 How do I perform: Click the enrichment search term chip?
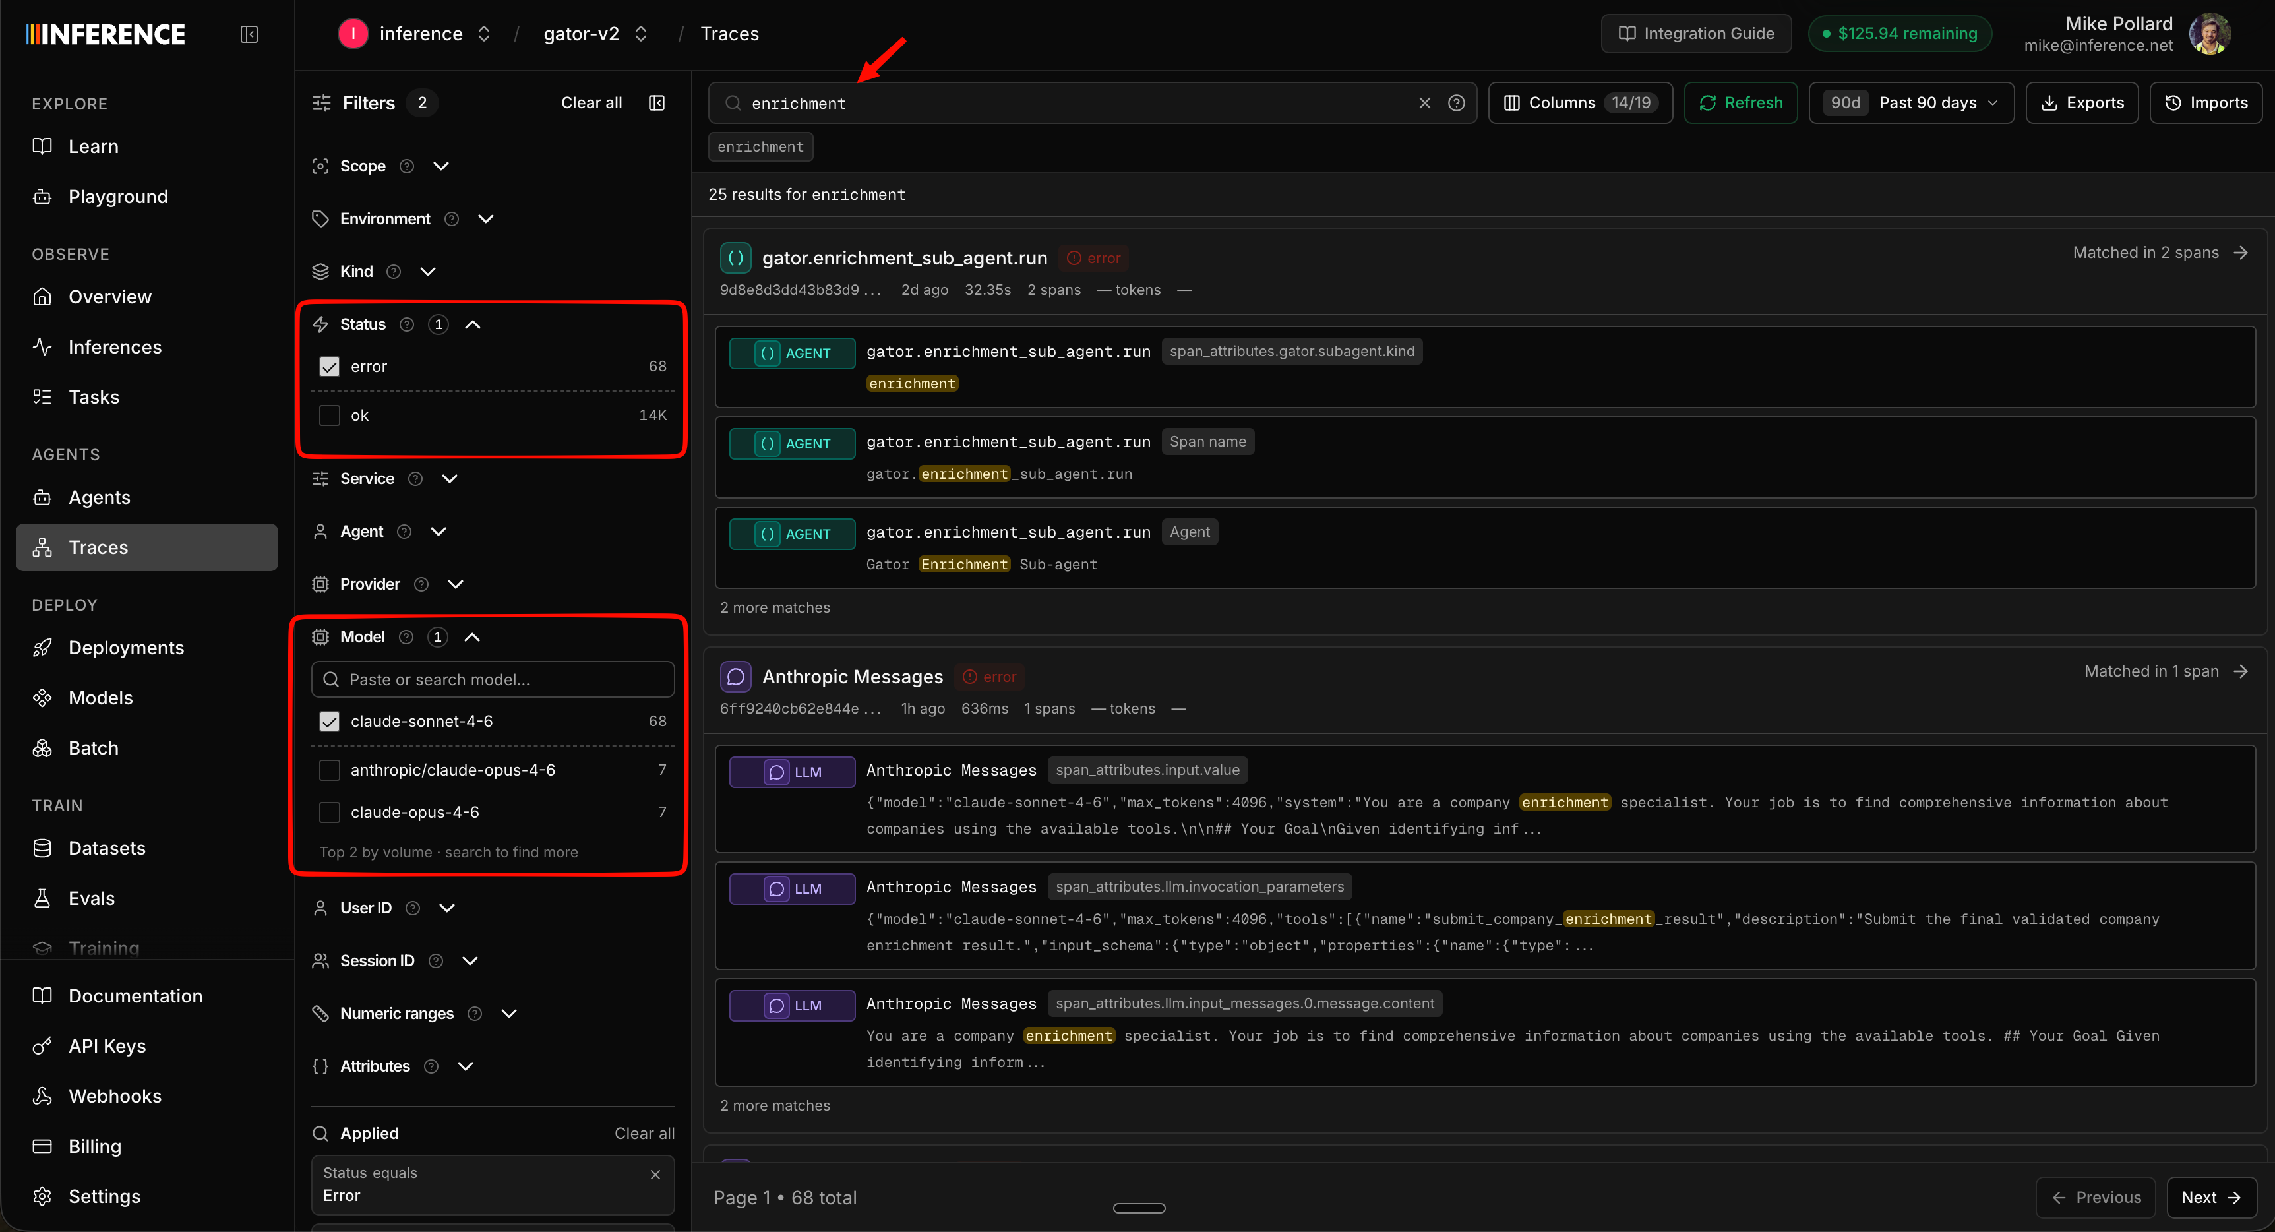tap(760, 146)
